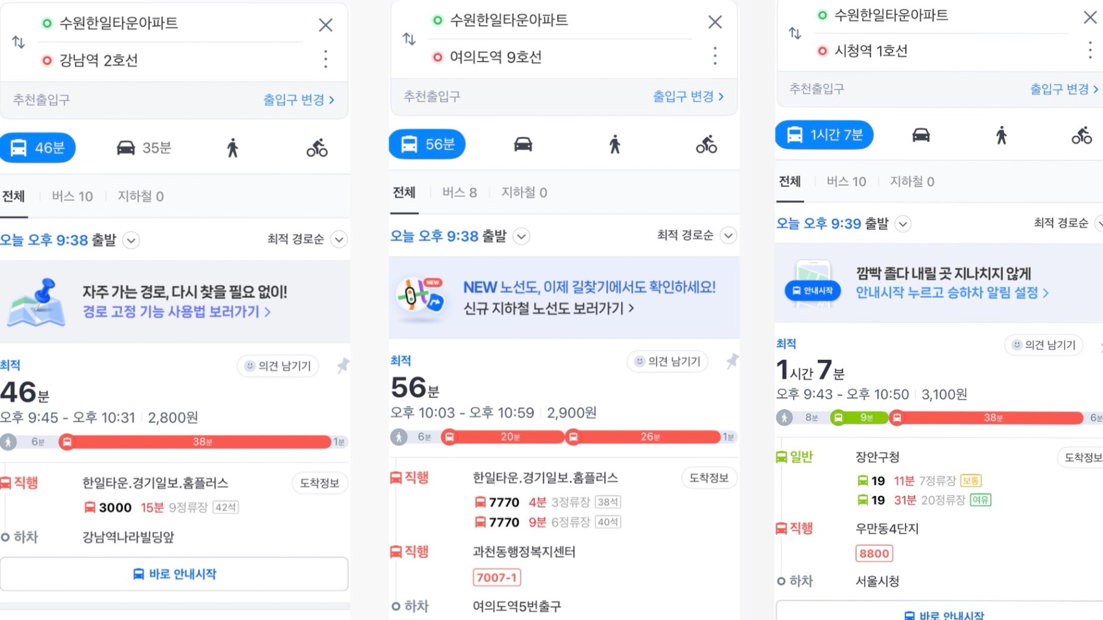1103x620 pixels.
Task: Clear the 강남역 route search
Action: tap(325, 25)
